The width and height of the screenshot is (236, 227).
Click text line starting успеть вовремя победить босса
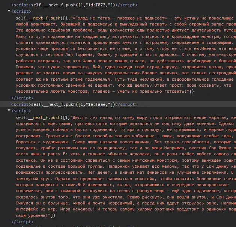pyautogui.click(x=126, y=129)
